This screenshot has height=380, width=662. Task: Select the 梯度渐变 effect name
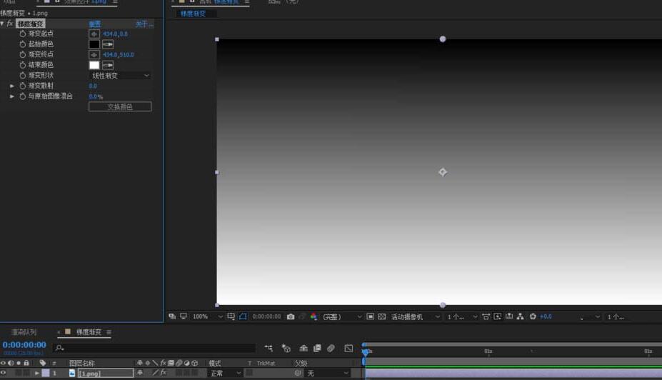pyautogui.click(x=31, y=24)
